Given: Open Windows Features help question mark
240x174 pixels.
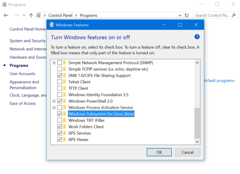Looking at the screenshot, I should coord(197,37).
